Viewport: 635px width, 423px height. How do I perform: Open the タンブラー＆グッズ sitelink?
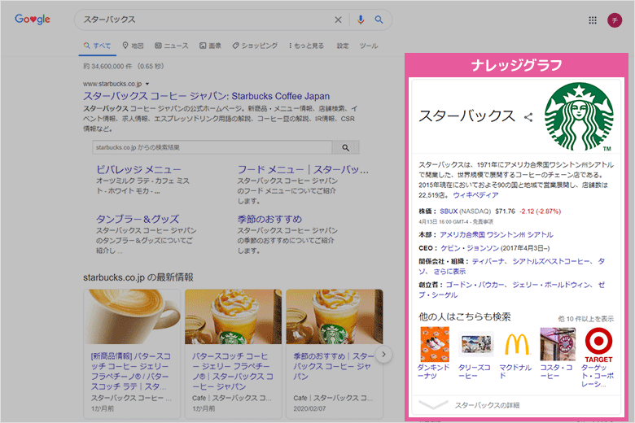(x=138, y=219)
